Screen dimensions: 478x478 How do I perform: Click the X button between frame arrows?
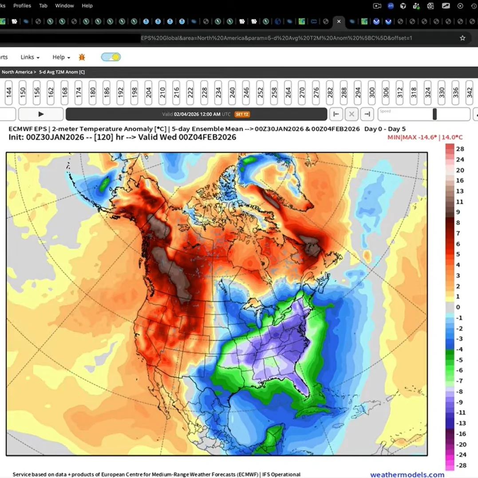tap(352, 115)
